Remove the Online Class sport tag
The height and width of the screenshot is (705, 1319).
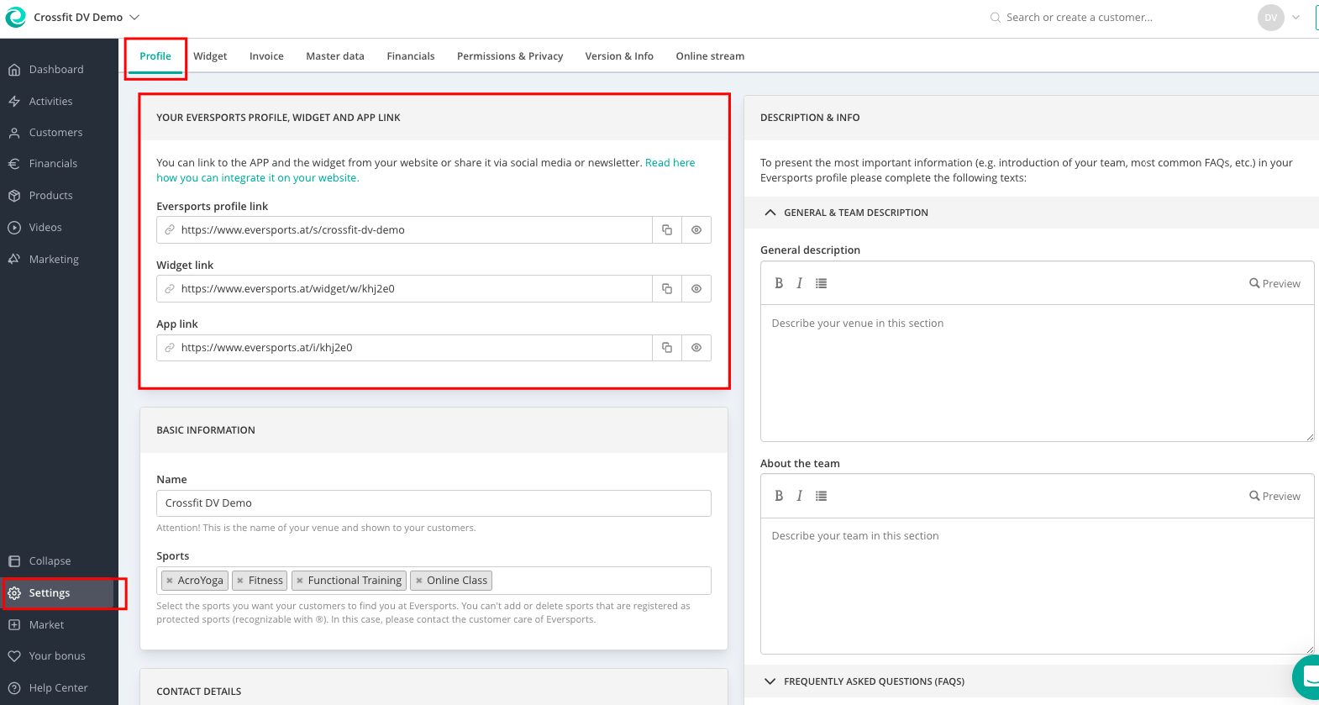(x=418, y=581)
